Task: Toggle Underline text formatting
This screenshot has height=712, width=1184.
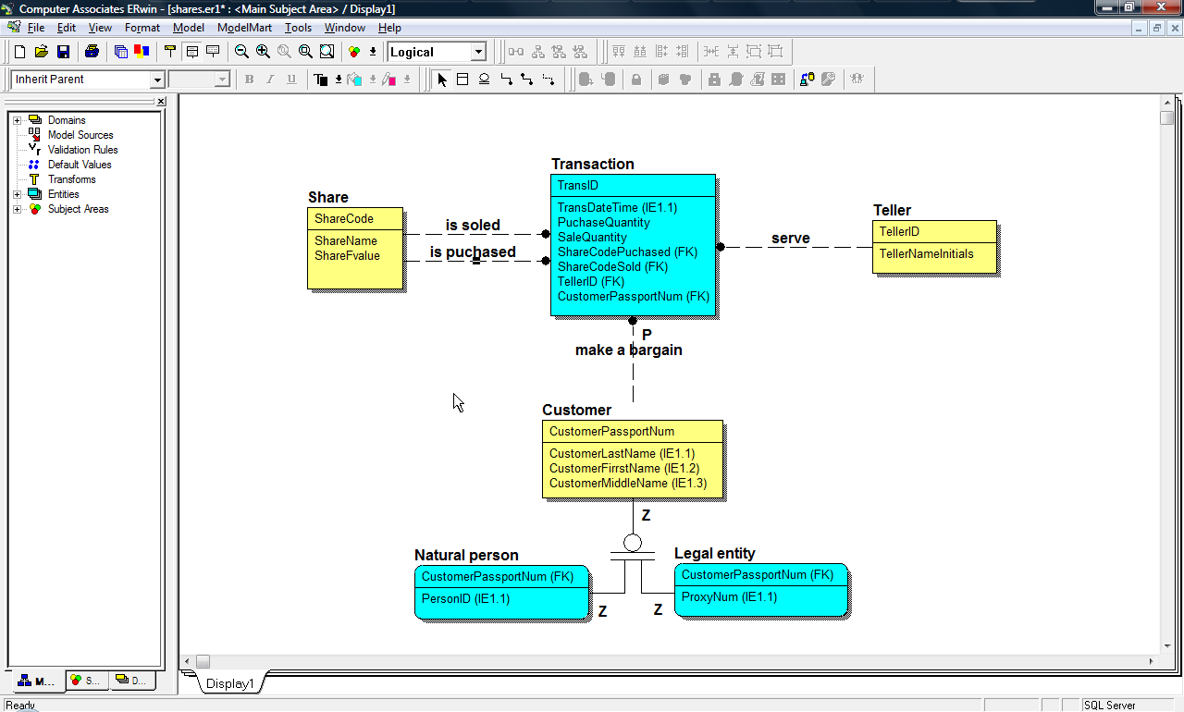Action: [x=291, y=80]
